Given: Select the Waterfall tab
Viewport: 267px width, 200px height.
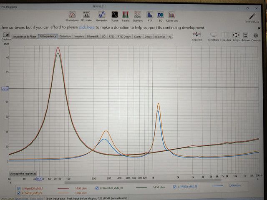Looking at the screenshot, I should click(x=160, y=37).
